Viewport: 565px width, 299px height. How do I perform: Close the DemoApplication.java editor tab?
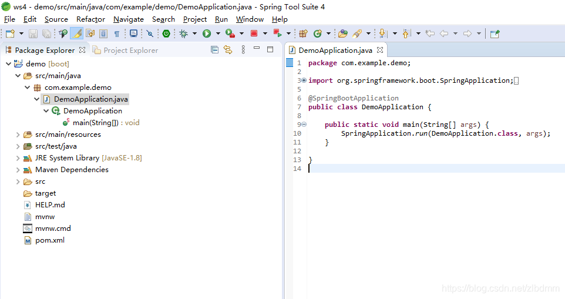[380, 50]
